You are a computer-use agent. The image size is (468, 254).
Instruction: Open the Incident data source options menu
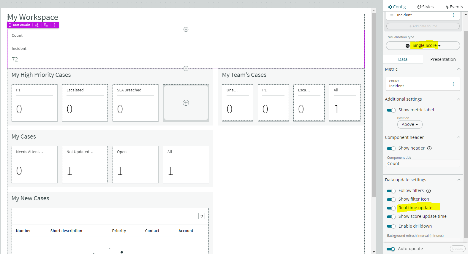[453, 15]
